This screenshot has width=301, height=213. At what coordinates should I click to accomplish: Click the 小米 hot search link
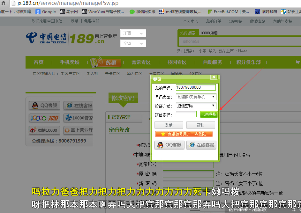pyautogui.click(x=202, y=51)
